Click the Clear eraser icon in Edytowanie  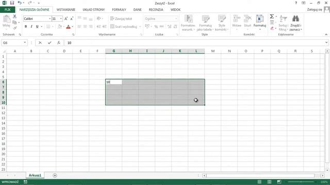272,28
